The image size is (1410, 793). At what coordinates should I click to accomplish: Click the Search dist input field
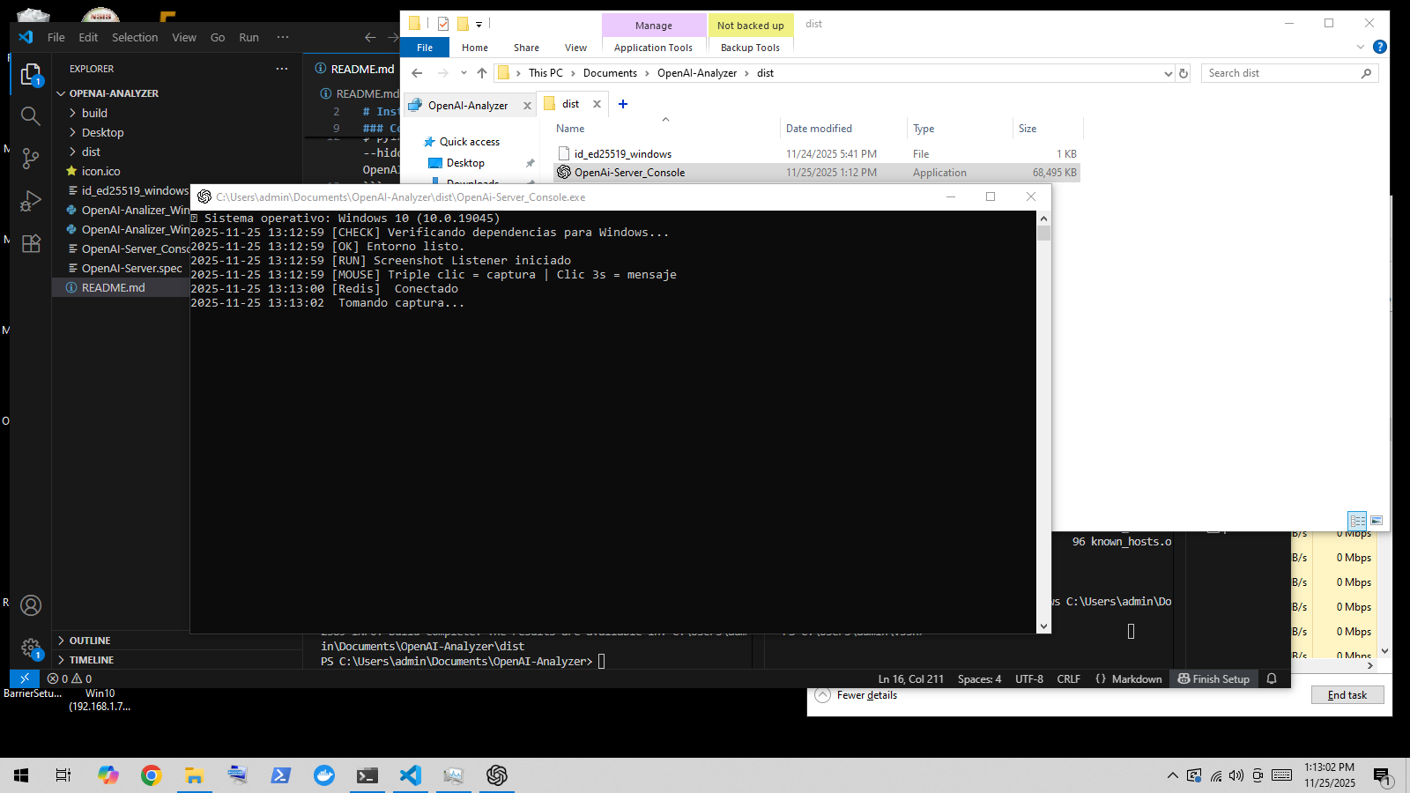pyautogui.click(x=1281, y=73)
